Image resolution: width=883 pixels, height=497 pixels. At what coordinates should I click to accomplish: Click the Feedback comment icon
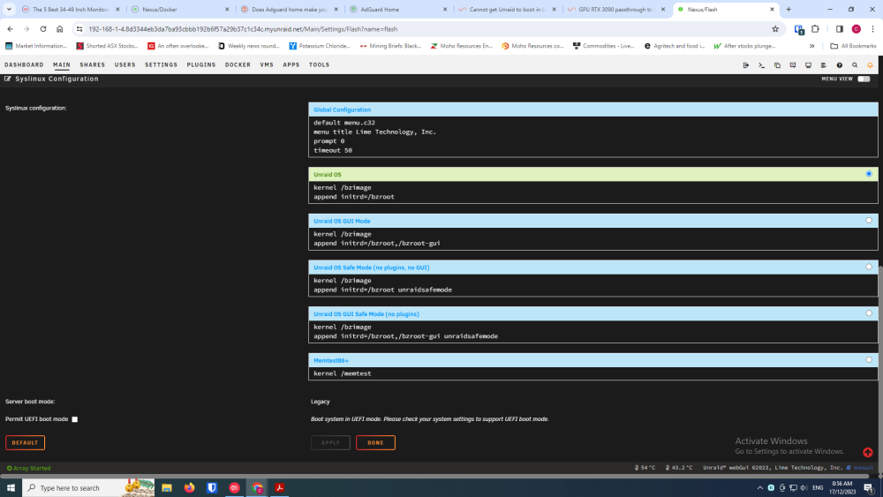click(792, 65)
